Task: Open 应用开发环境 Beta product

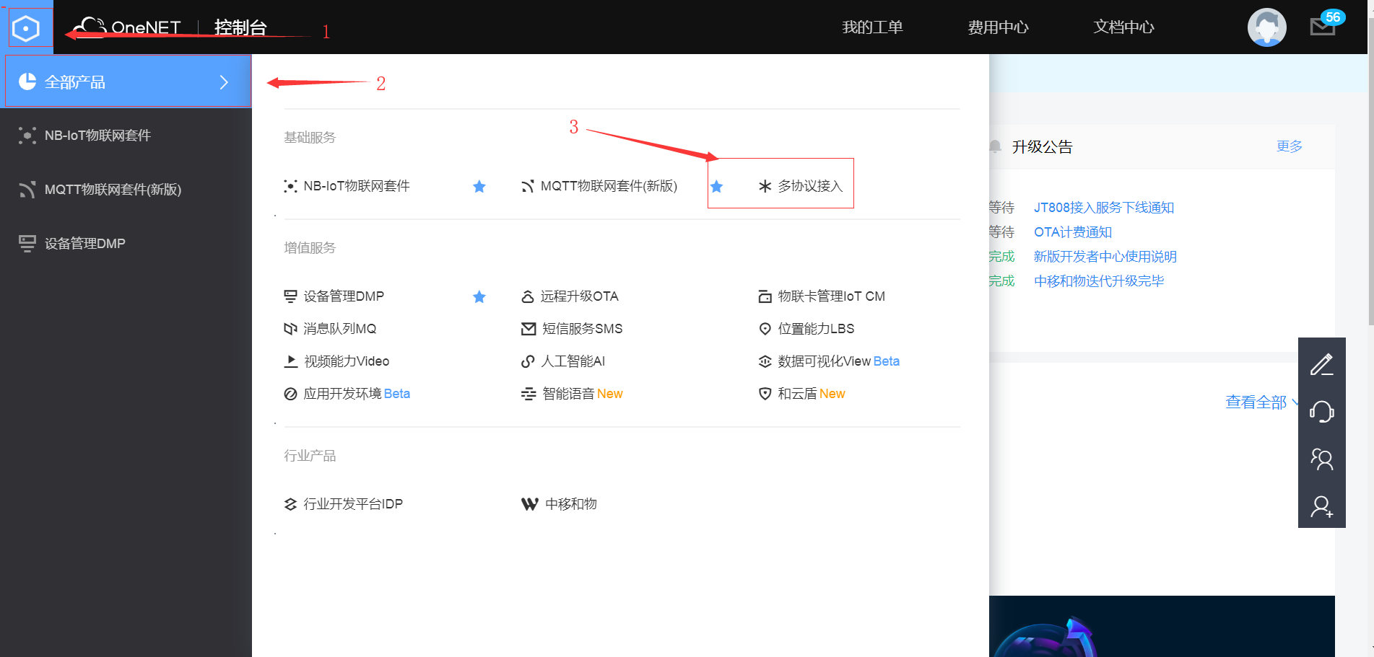Action: pyautogui.click(x=347, y=394)
